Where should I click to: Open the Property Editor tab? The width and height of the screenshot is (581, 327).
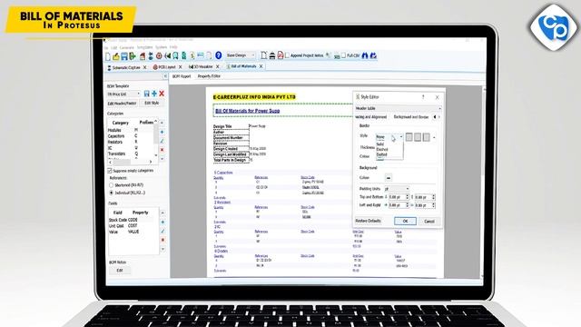[x=209, y=76]
